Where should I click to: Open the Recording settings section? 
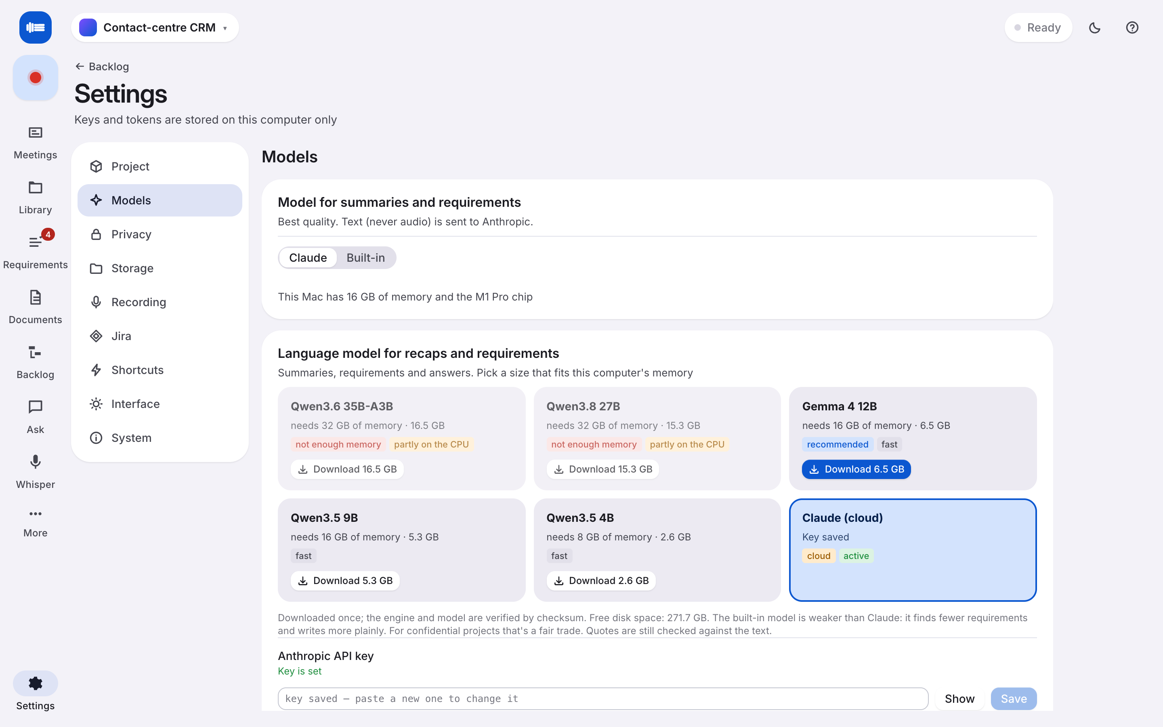tap(160, 302)
